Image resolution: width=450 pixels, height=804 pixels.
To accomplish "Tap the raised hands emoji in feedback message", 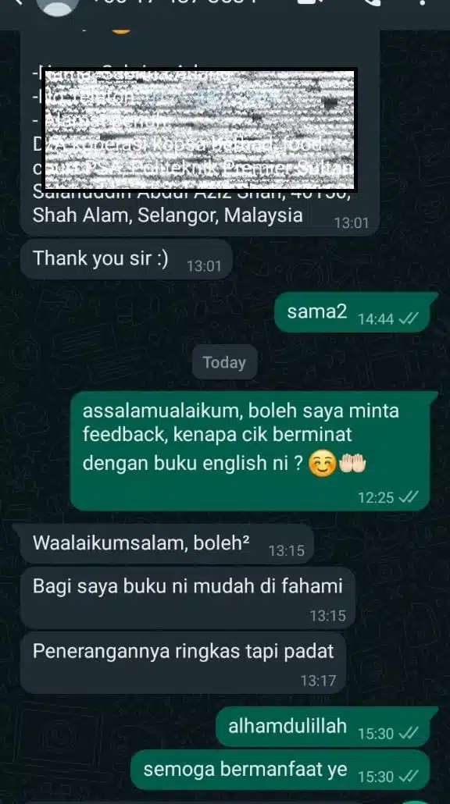I will (352, 464).
